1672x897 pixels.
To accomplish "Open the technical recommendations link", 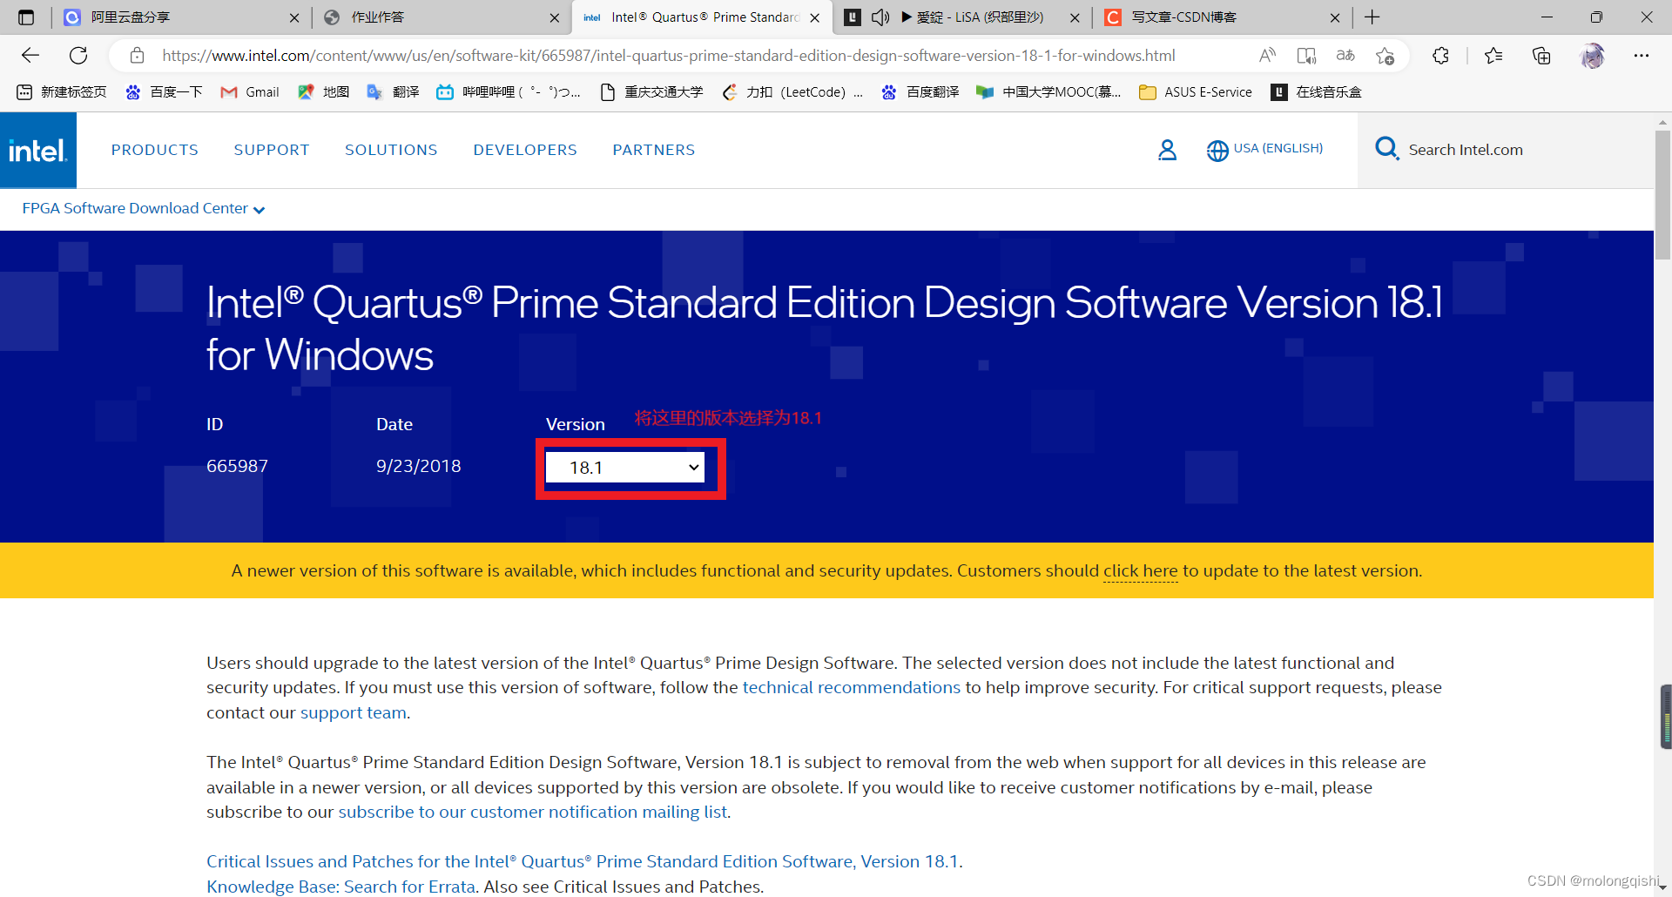I will pos(851,688).
